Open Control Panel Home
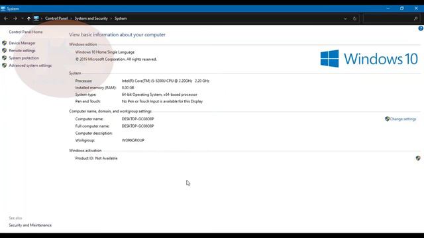The height and width of the screenshot is (238, 424). 26,32
